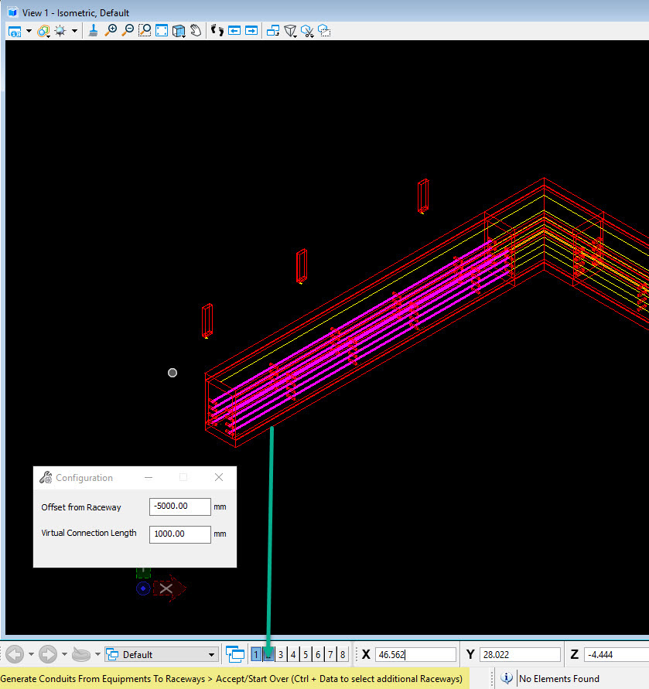
Task: Select the Zoom In magnifier tool
Action: tap(111, 31)
